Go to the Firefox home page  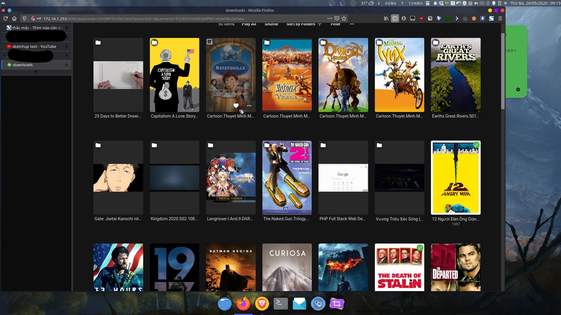[x=14, y=18]
